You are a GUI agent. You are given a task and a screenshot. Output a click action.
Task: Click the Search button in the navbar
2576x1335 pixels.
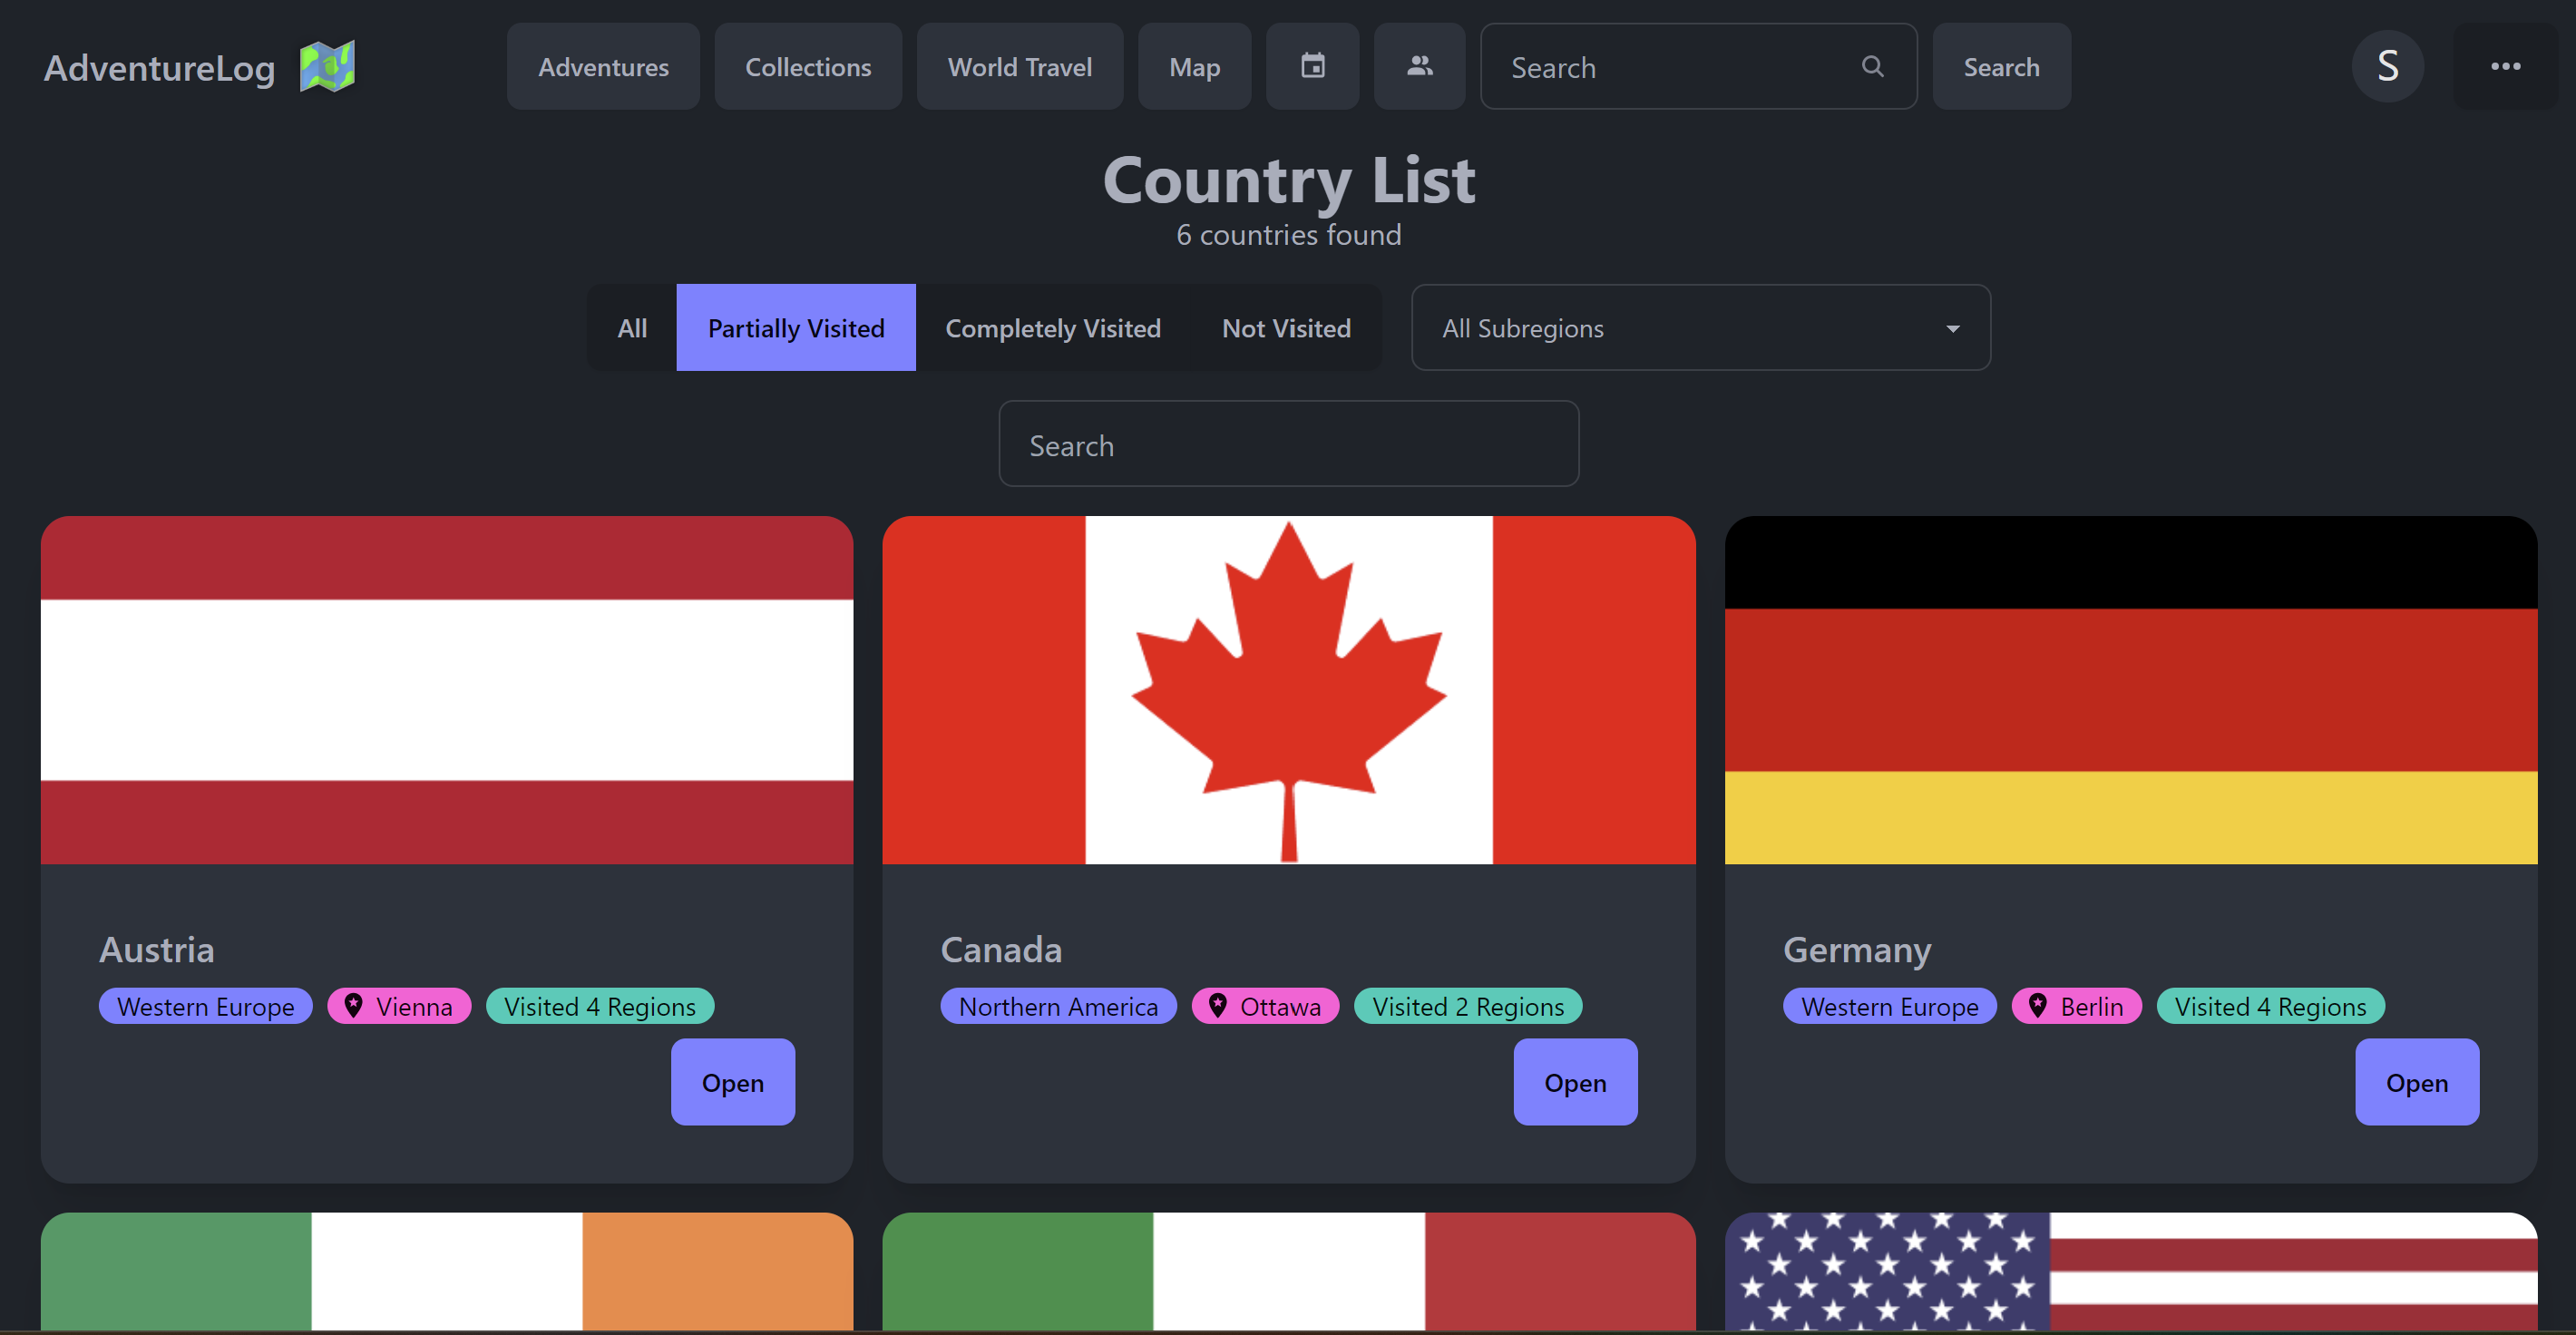coord(2001,66)
